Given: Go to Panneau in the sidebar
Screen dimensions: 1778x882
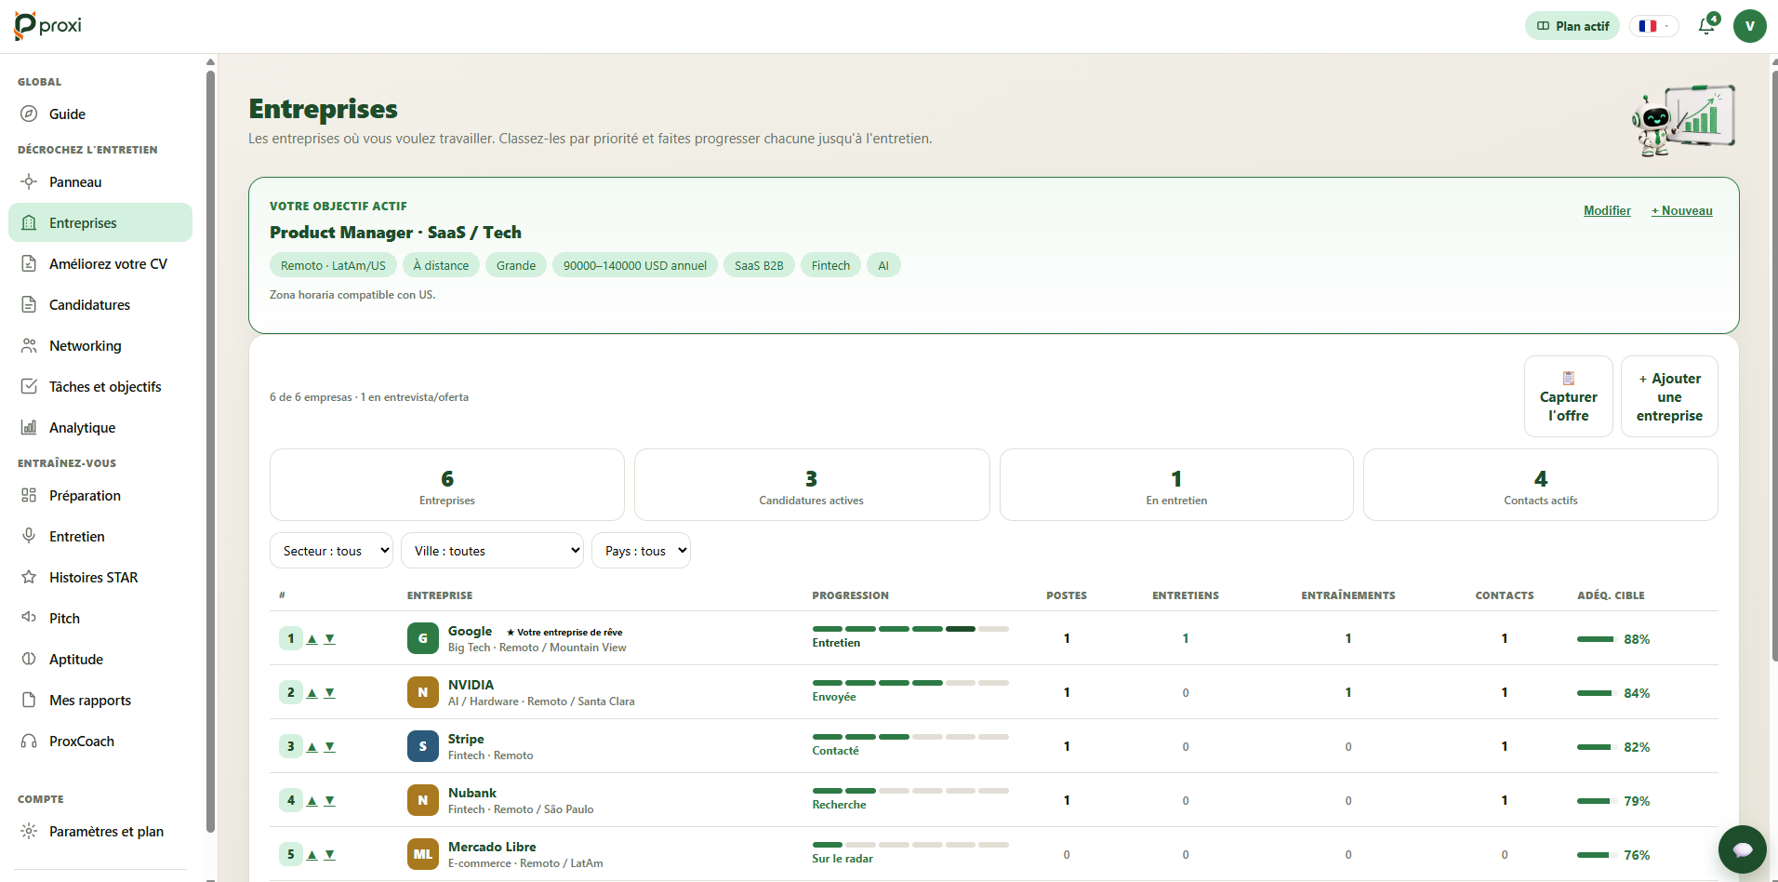Looking at the screenshot, I should point(100,182).
